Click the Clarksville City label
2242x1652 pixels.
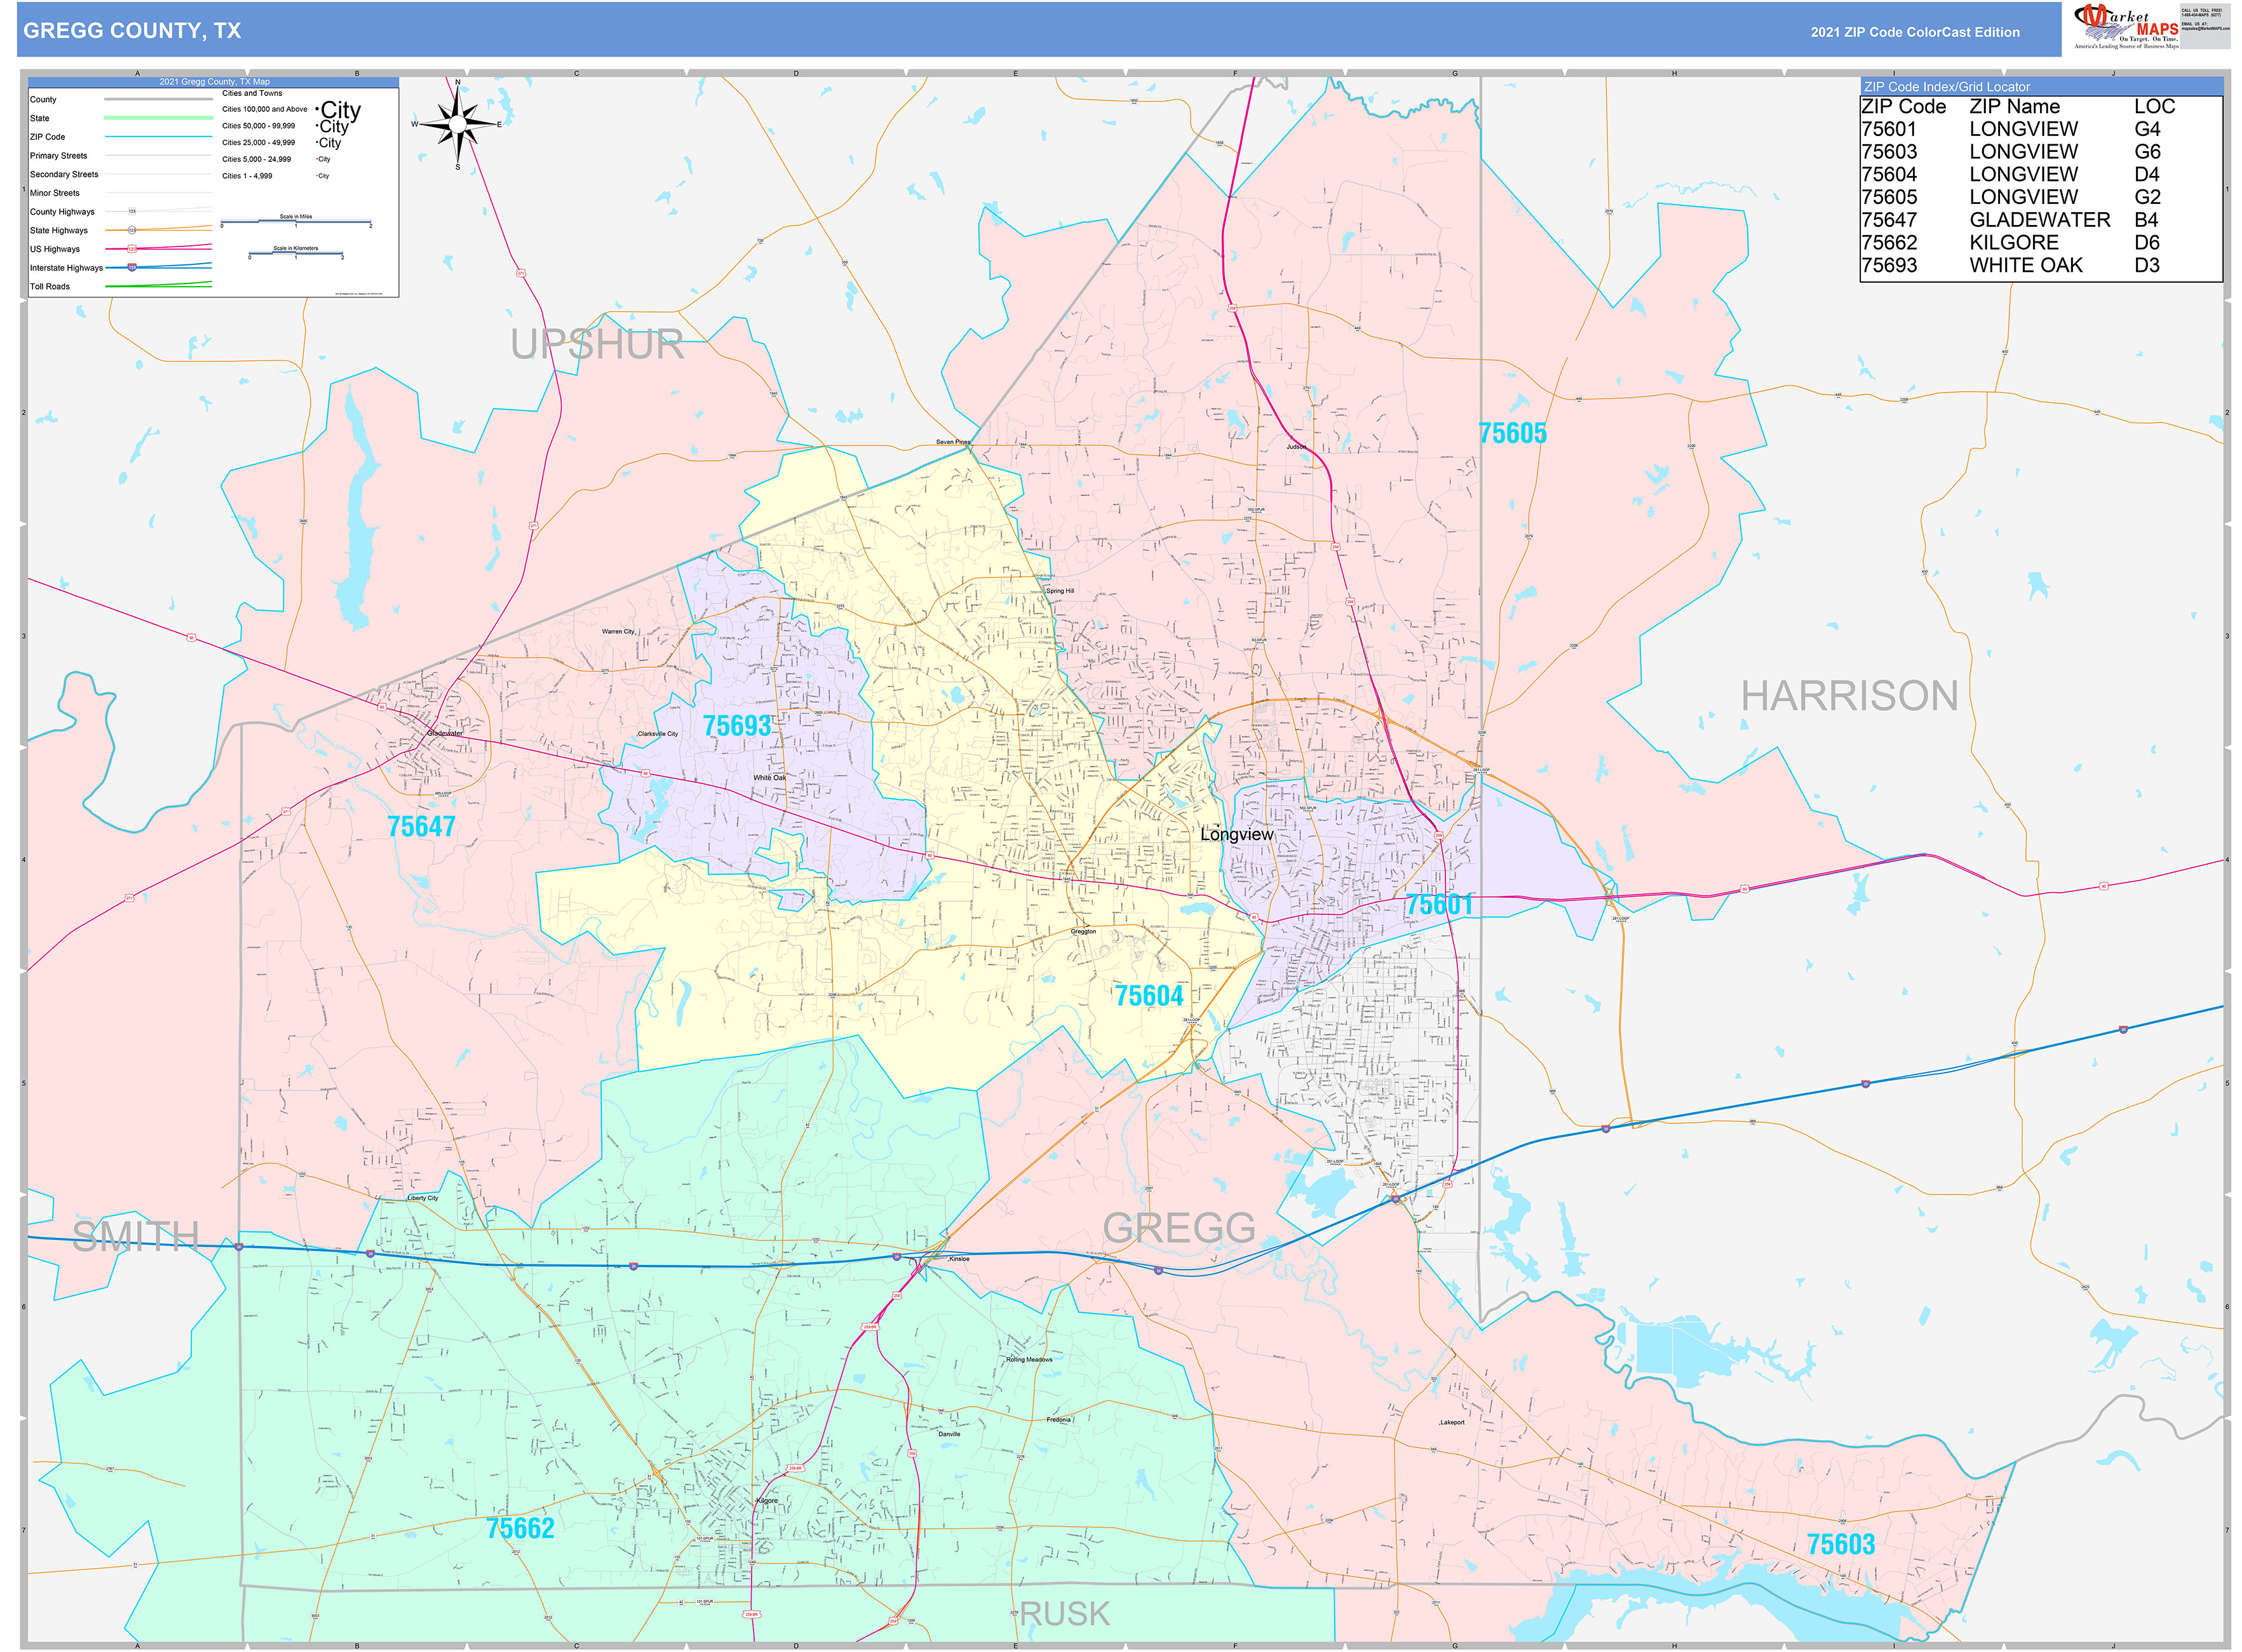[658, 734]
